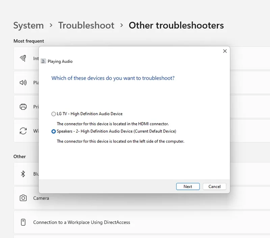Open Connection to a Workplace Using DirectAccess
Screen dimensions: 270x238
pyautogui.click(x=142, y=222)
